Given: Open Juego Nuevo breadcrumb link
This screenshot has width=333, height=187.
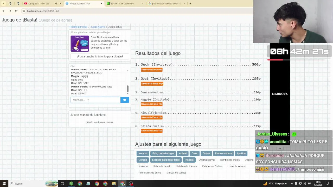Looking at the screenshot, I should coord(98,27).
